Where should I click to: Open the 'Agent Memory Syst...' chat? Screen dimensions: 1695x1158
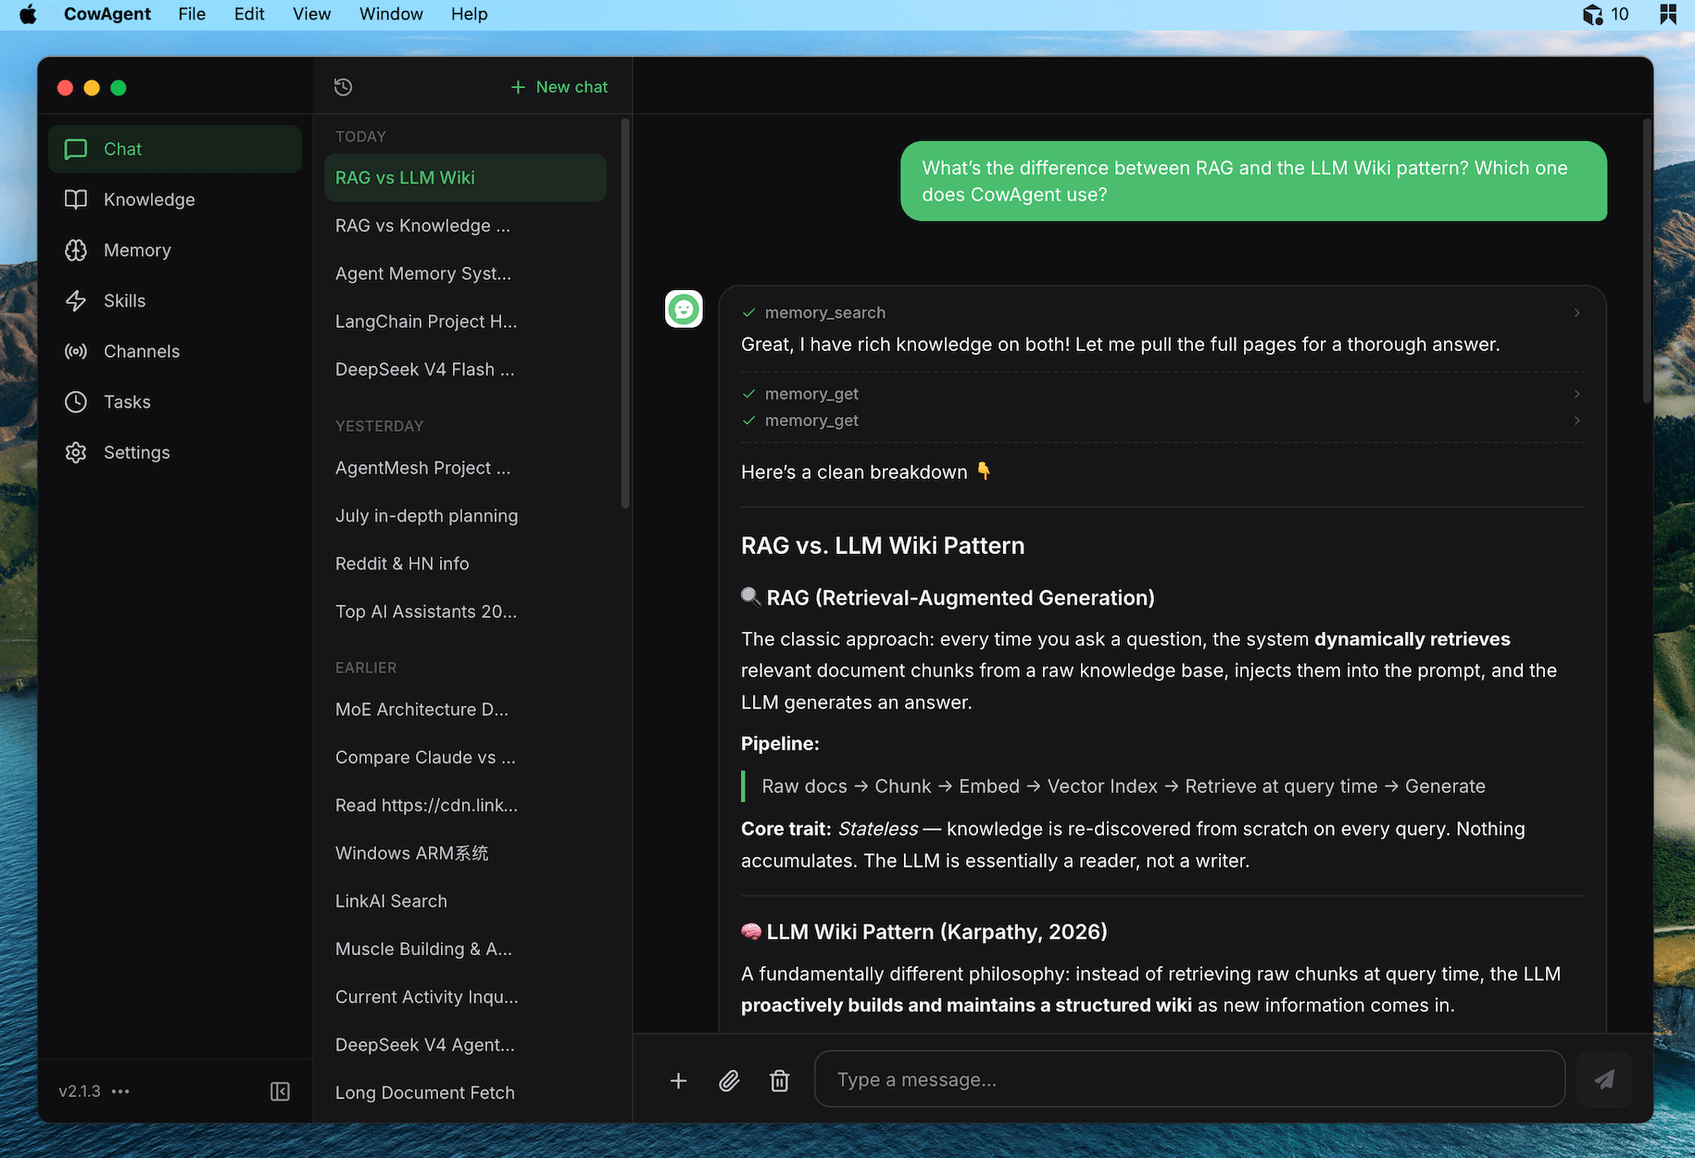click(x=465, y=273)
